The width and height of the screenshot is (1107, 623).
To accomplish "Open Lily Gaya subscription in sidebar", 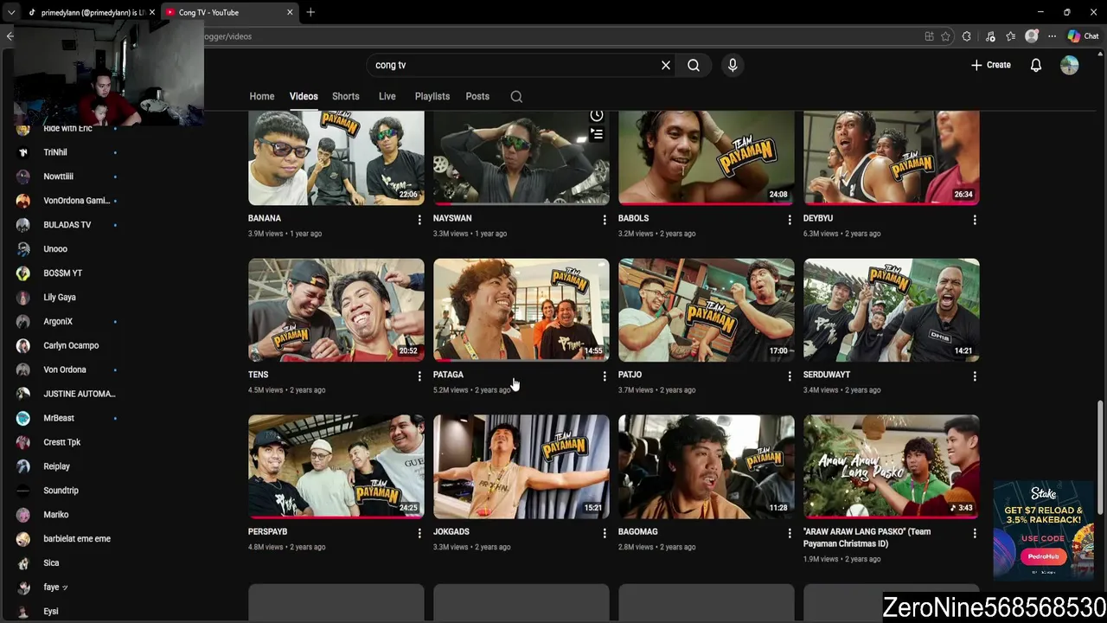I will 60,297.
